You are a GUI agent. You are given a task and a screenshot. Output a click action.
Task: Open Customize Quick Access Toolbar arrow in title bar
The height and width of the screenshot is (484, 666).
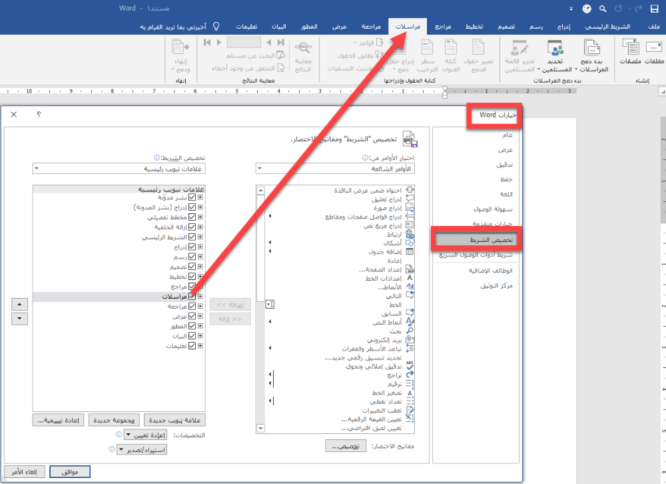(x=571, y=9)
